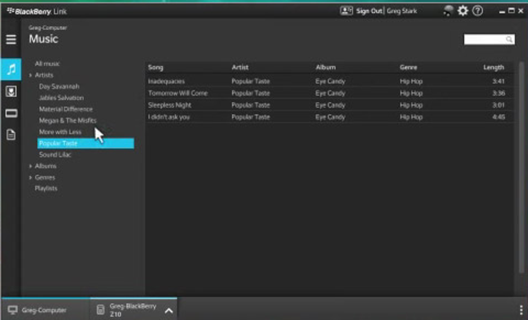Select artist Megan & The Misfits

[x=68, y=121]
